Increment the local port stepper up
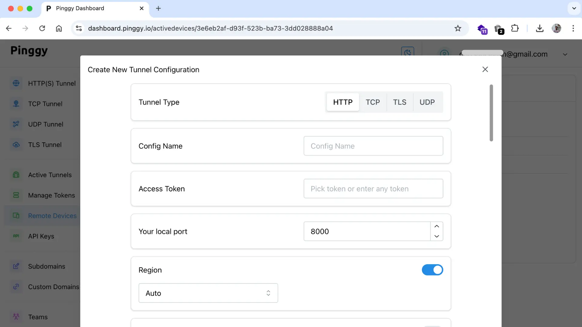582x327 pixels. coord(436,226)
